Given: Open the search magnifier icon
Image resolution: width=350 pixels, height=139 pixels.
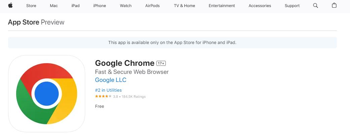Looking at the screenshot, I should click(x=315, y=6).
